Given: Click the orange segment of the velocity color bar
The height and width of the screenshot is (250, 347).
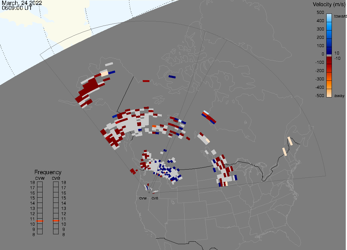Looking at the screenshot, I should pyautogui.click(x=329, y=83).
